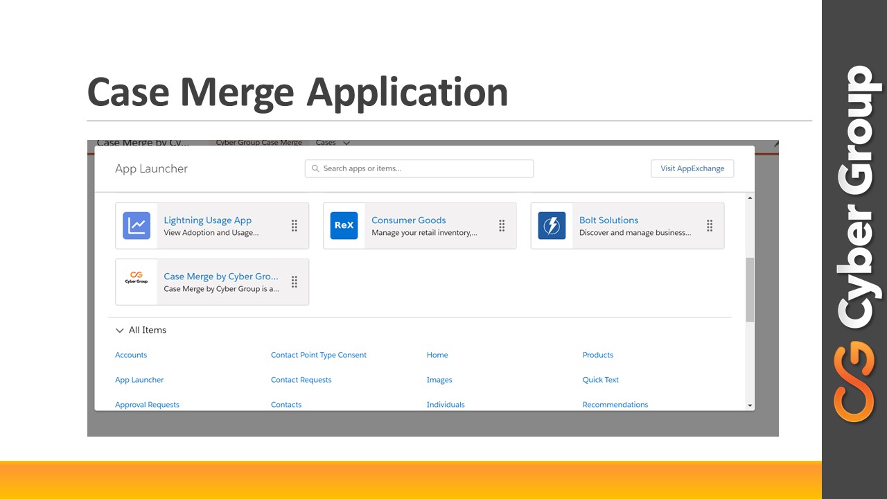Image resolution: width=887 pixels, height=499 pixels.
Task: Grab the drag handle beside Lightning Usage App
Action: coord(295,225)
